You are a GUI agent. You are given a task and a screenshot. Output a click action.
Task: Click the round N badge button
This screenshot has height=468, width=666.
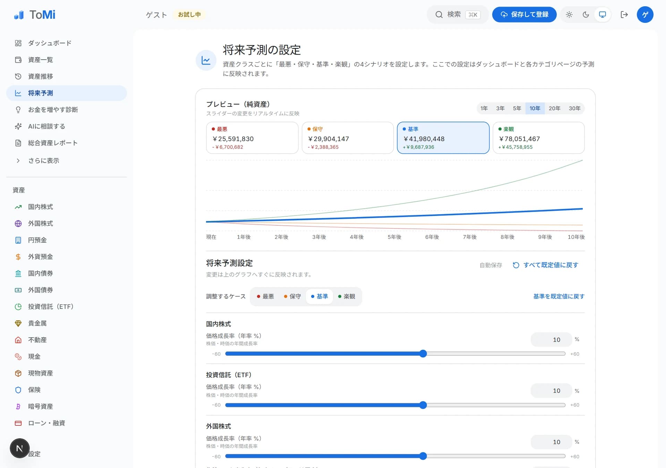(x=20, y=448)
